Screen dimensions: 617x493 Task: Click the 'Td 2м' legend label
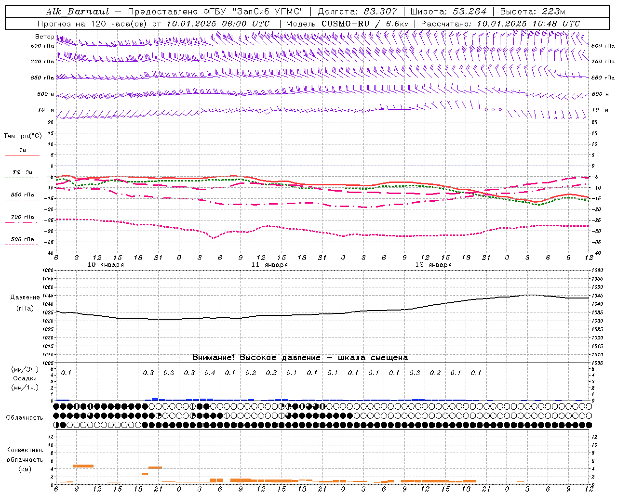tap(22, 172)
